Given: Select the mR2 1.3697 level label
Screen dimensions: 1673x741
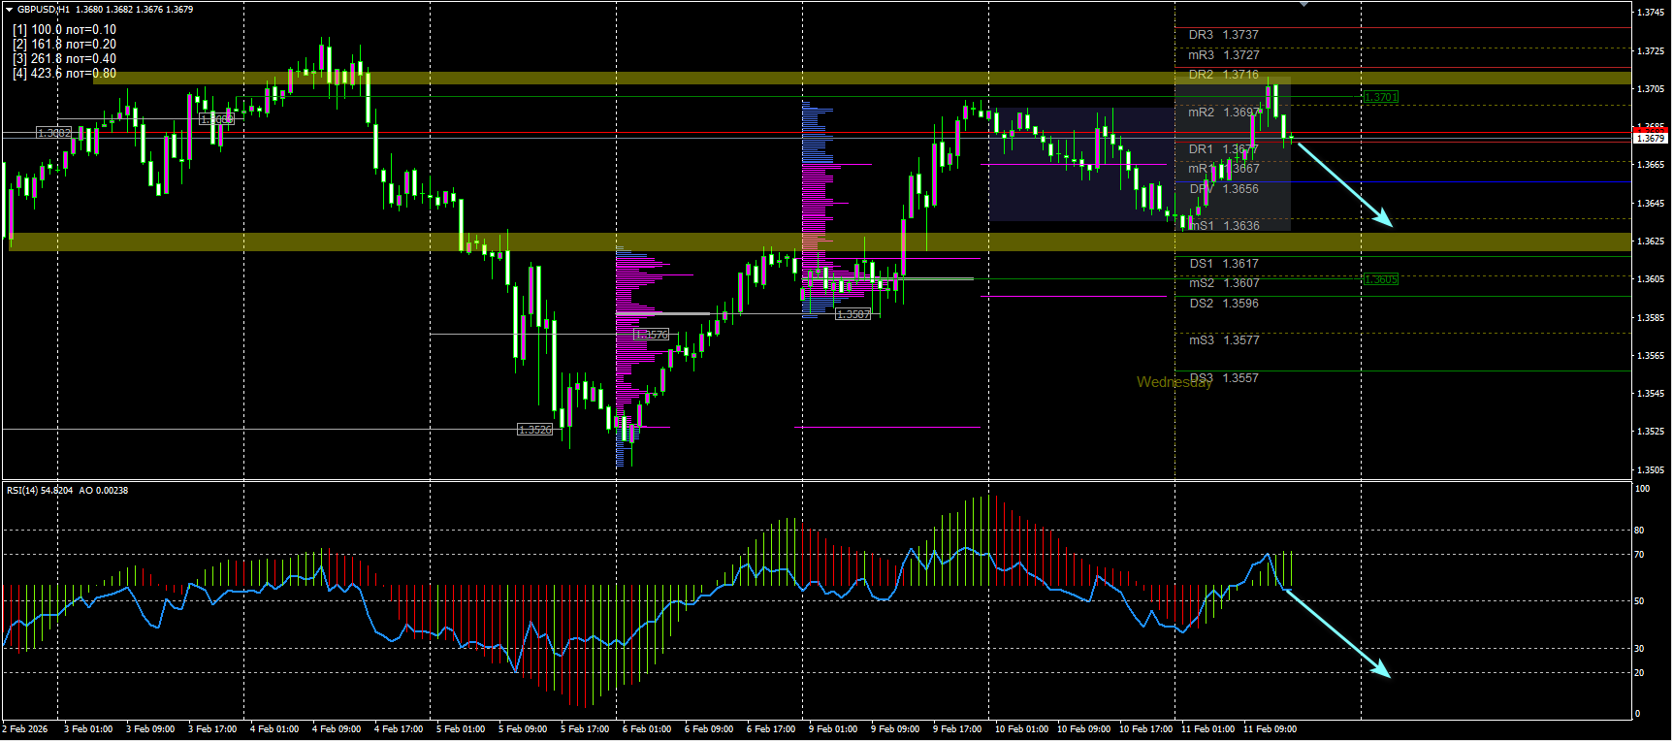Looking at the screenshot, I should click(1224, 113).
